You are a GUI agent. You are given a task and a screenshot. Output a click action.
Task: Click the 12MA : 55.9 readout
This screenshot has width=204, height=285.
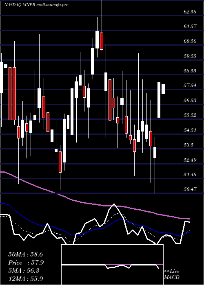tap(26, 278)
